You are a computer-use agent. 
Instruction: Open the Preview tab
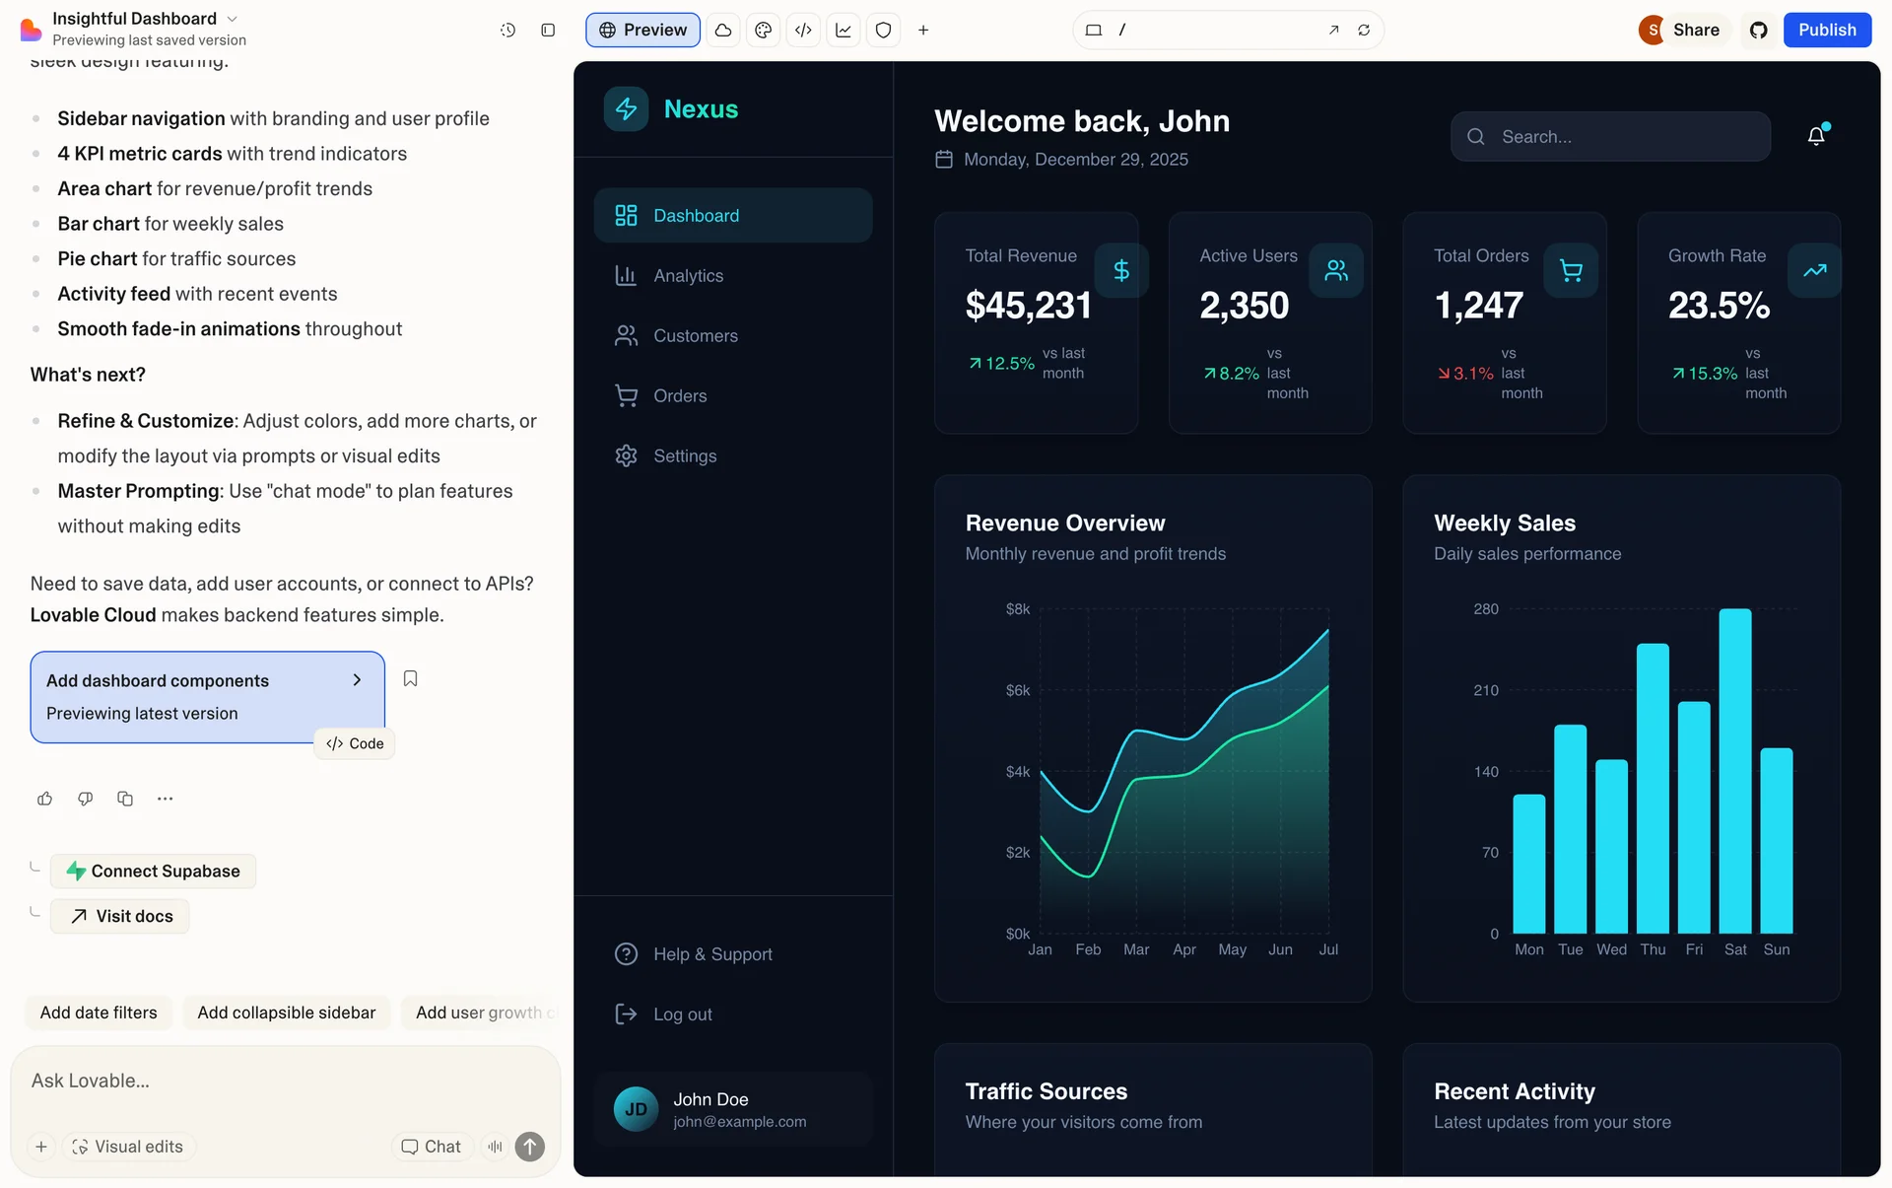tap(642, 31)
